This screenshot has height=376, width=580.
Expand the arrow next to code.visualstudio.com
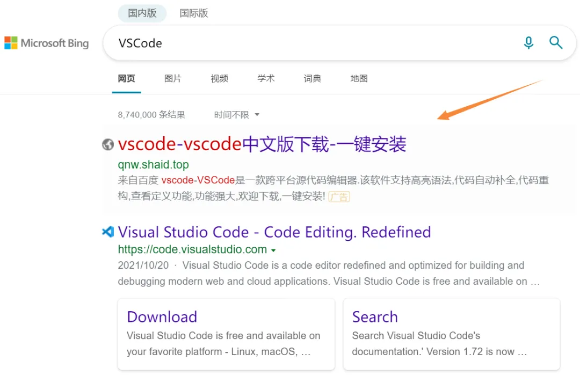coord(273,250)
